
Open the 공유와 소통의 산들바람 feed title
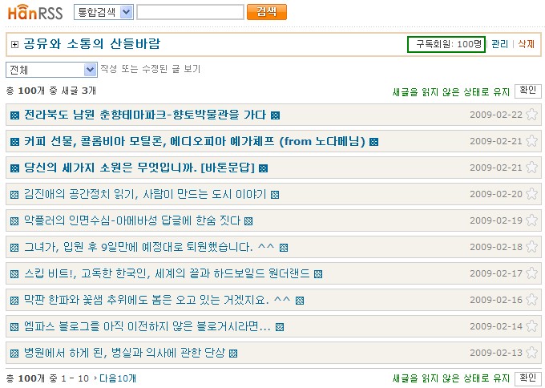92,44
